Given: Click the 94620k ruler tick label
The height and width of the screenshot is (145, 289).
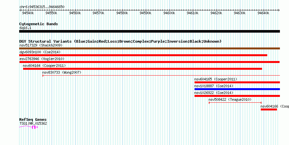Looking at the screenshot, I should point(216,13).
